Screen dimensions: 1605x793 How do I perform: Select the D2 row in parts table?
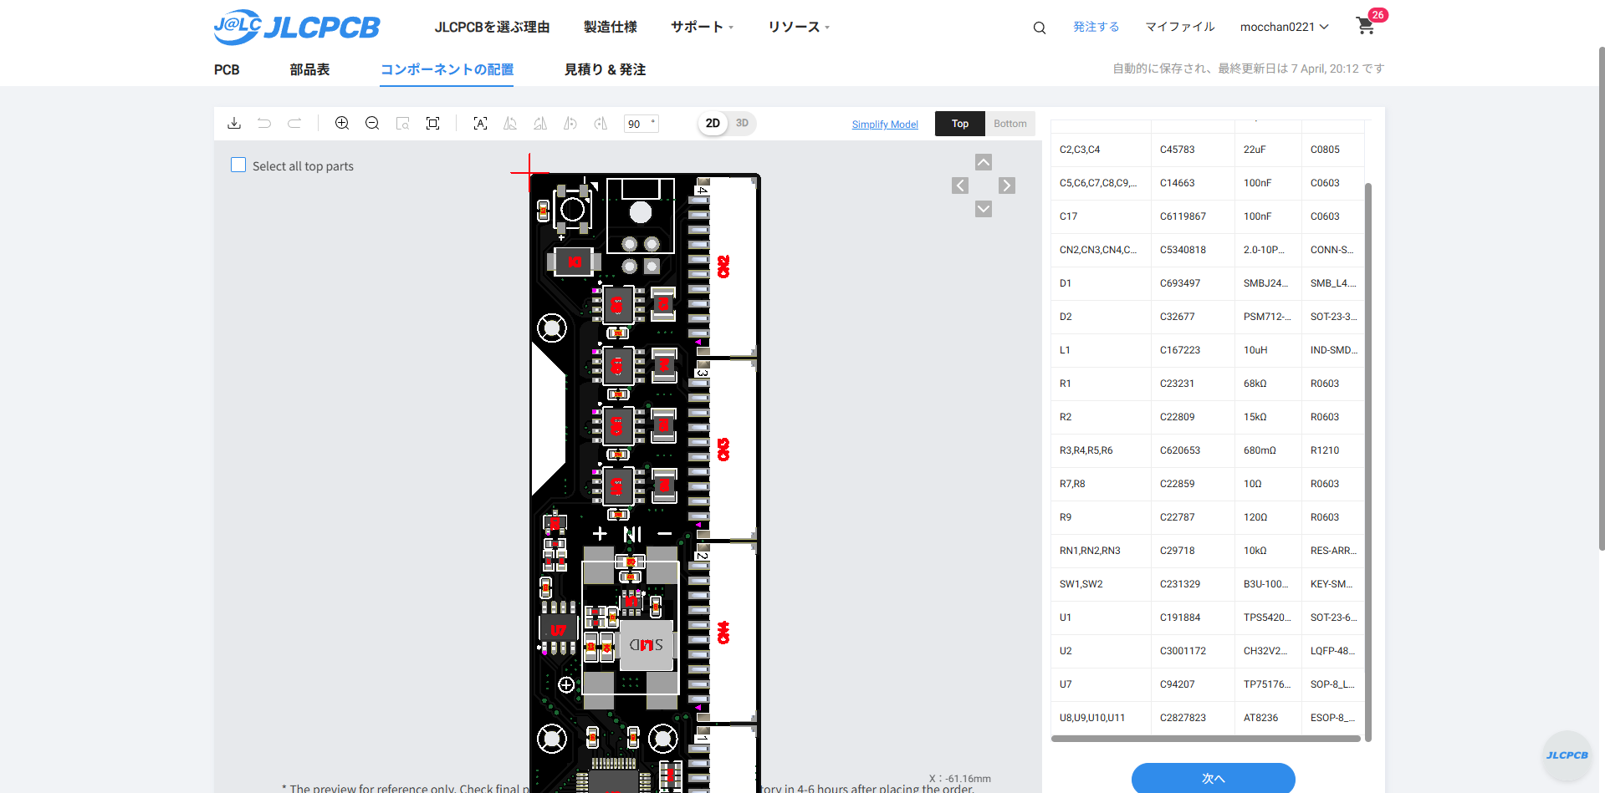(x=1208, y=317)
